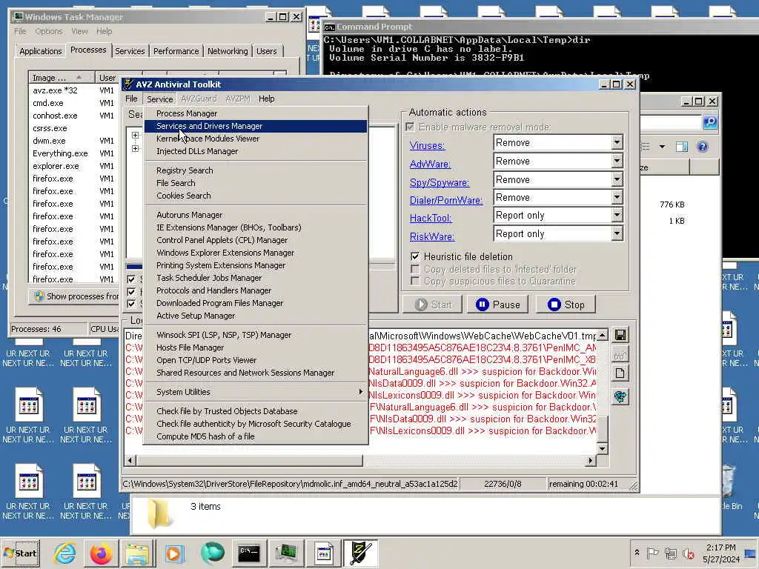The image size is (759, 569).
Task: Click Show processes from all users button
Action: tap(75, 296)
